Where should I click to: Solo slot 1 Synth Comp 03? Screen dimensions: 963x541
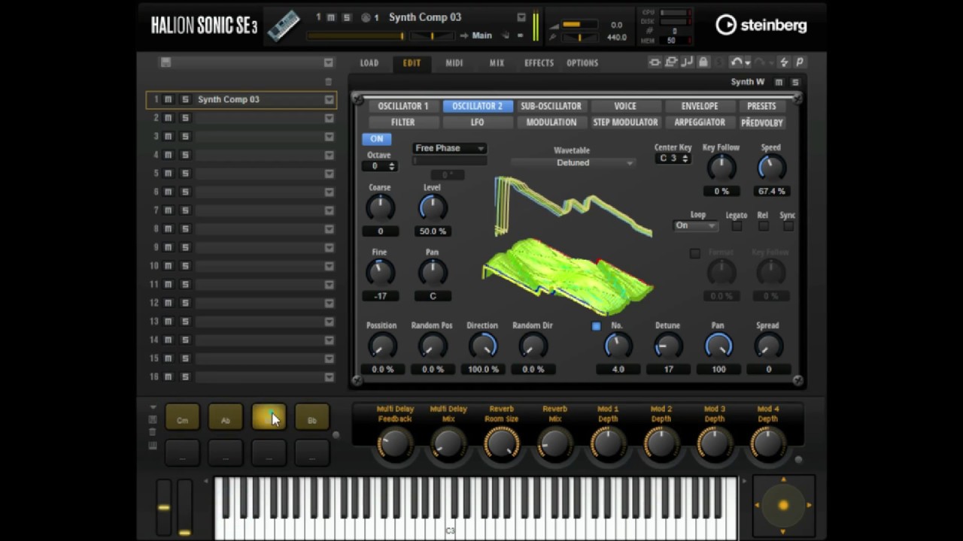185,99
